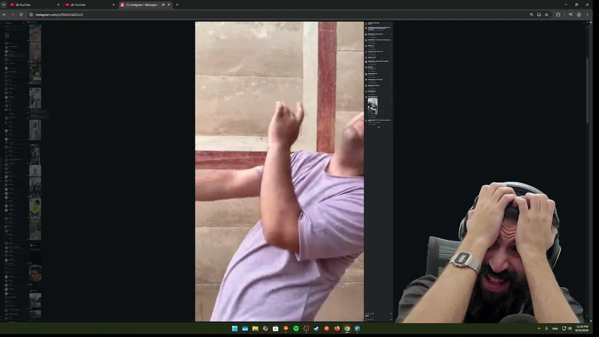The width and height of the screenshot is (599, 337).
Task: Open the Chrome three-dot menu
Action: click(x=587, y=15)
